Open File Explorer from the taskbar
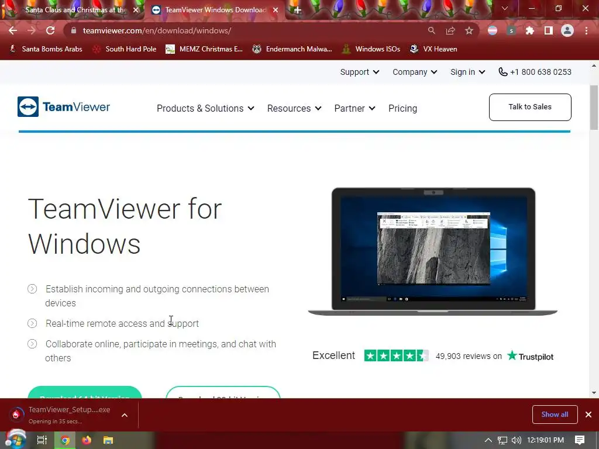Image resolution: width=599 pixels, height=449 pixels. 108,440
